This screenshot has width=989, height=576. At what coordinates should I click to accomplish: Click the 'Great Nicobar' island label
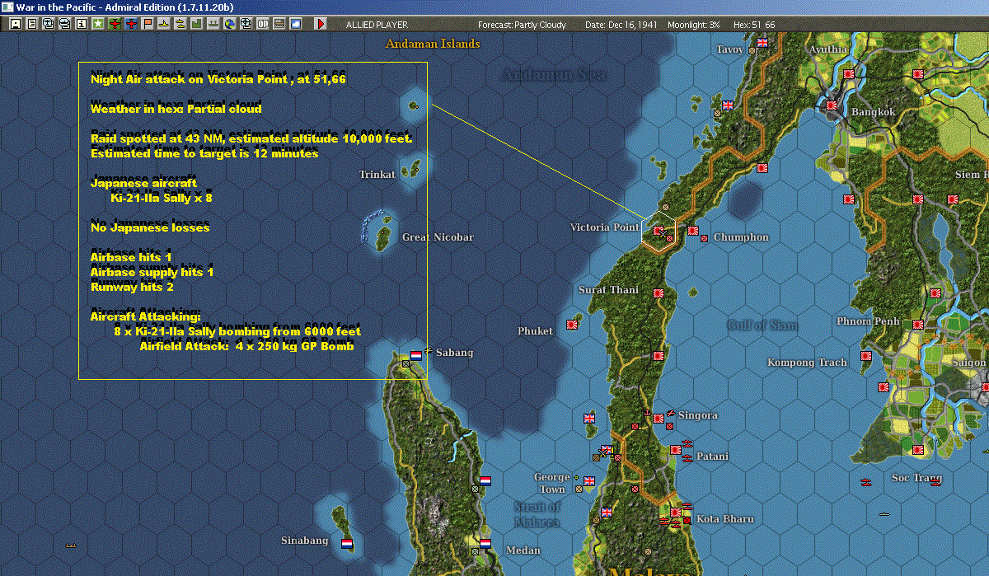coord(438,237)
